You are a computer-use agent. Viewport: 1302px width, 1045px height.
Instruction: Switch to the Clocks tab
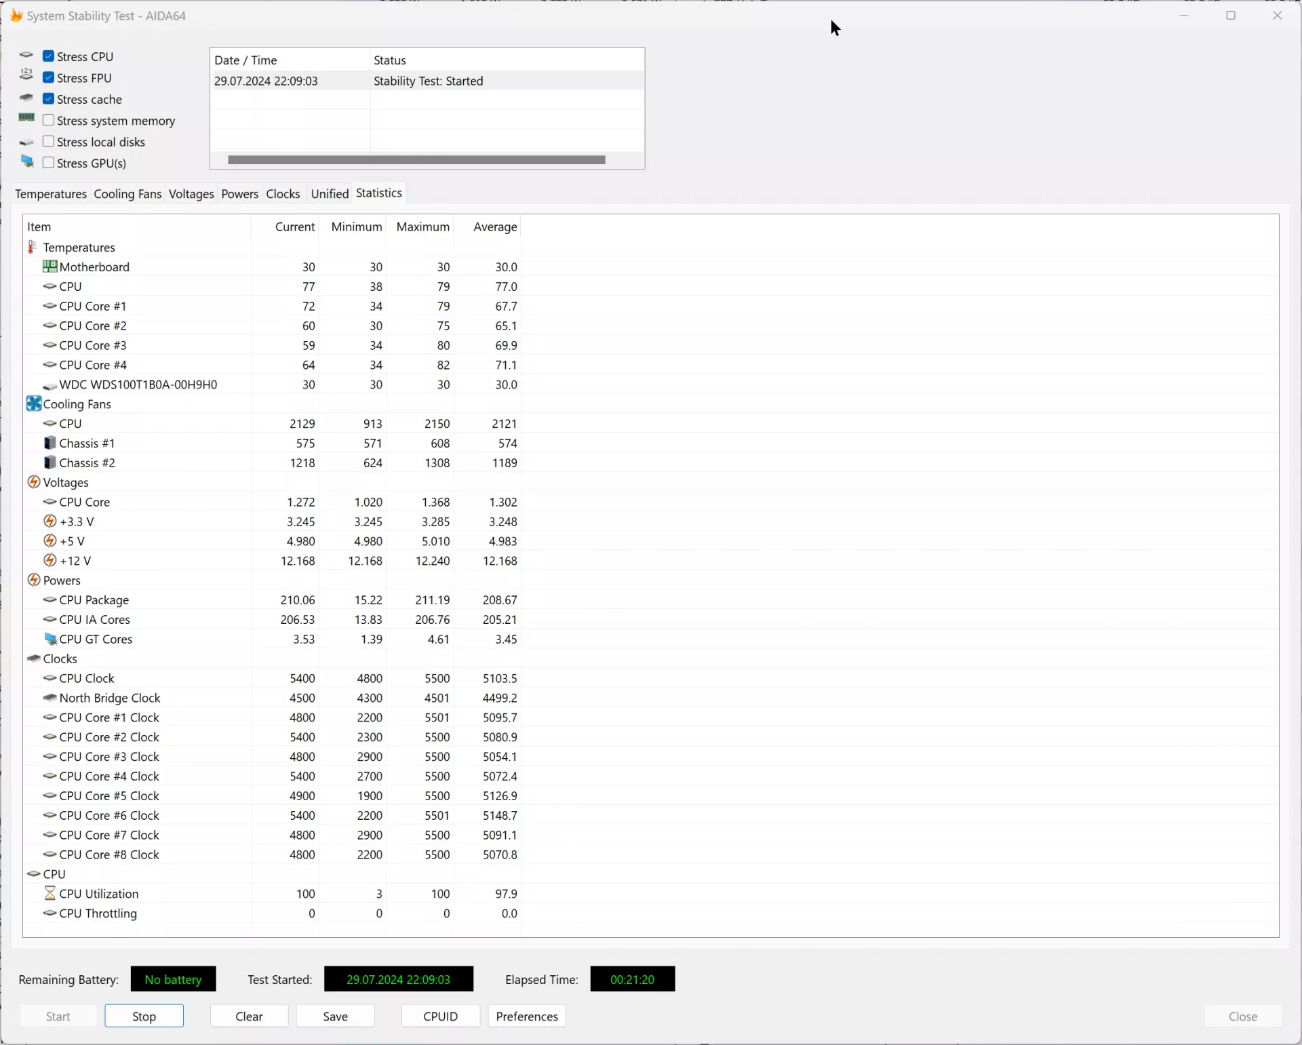click(281, 193)
